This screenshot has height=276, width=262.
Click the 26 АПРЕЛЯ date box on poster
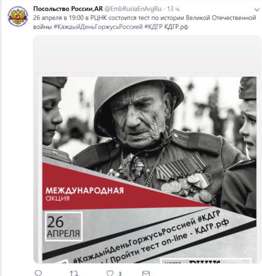64,226
